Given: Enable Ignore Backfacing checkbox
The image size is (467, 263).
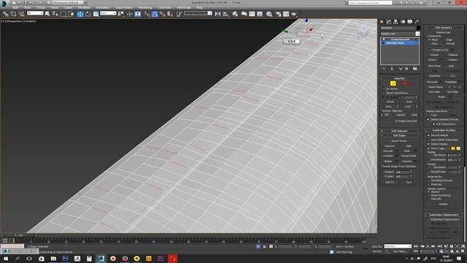Looking at the screenshot, I should [384, 93].
